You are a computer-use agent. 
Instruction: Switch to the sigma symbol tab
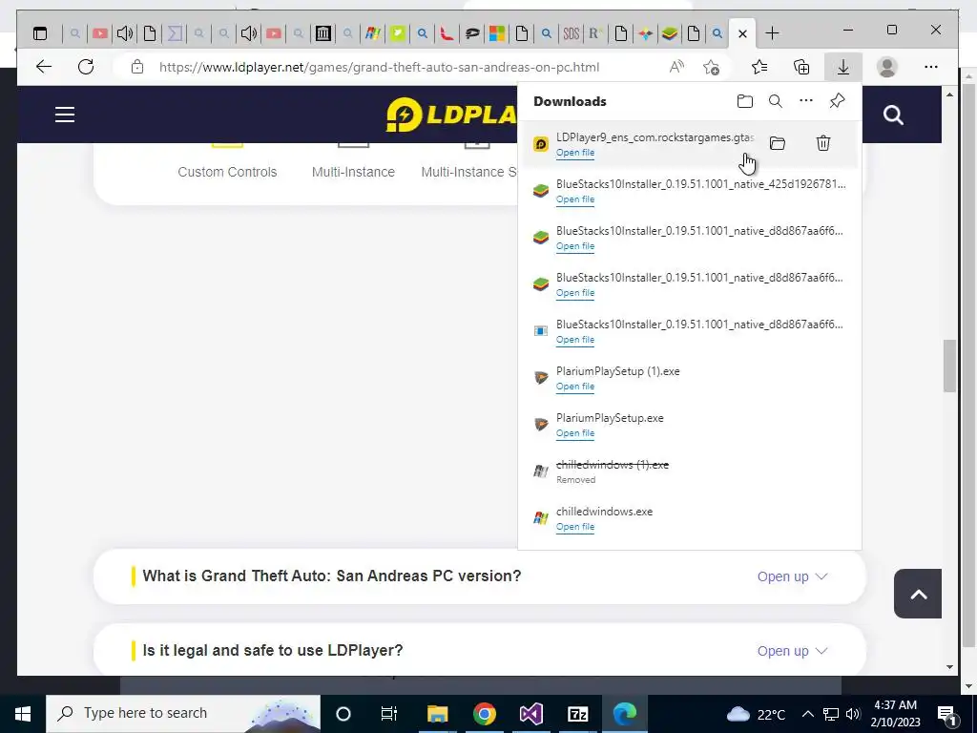coord(175,33)
